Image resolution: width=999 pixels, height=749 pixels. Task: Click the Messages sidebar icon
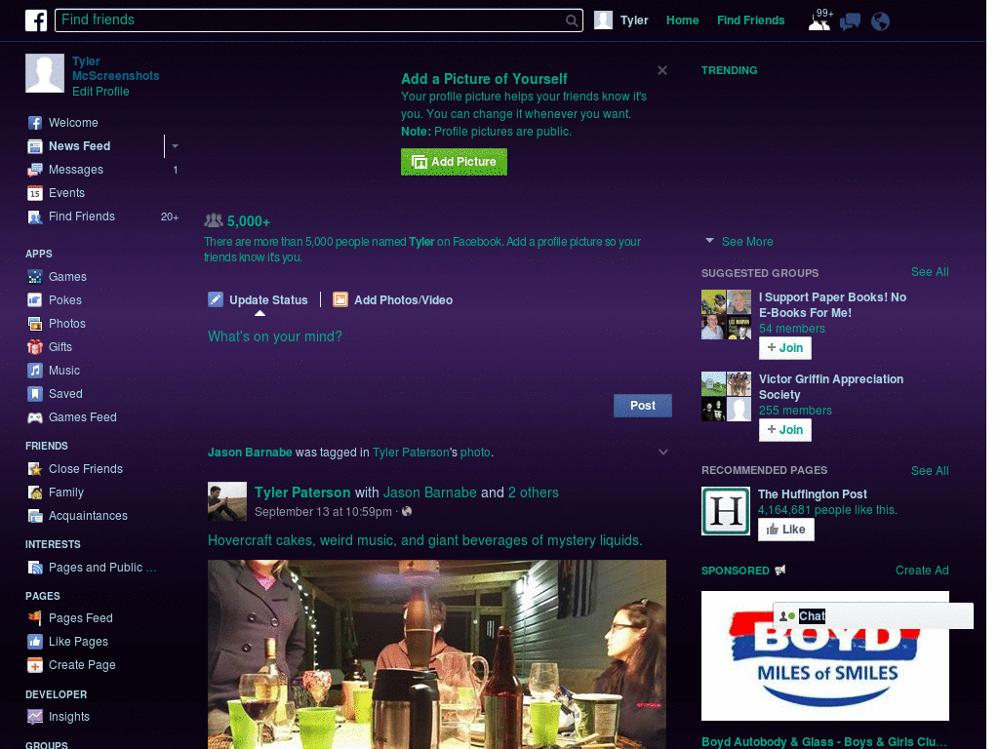[x=35, y=170]
